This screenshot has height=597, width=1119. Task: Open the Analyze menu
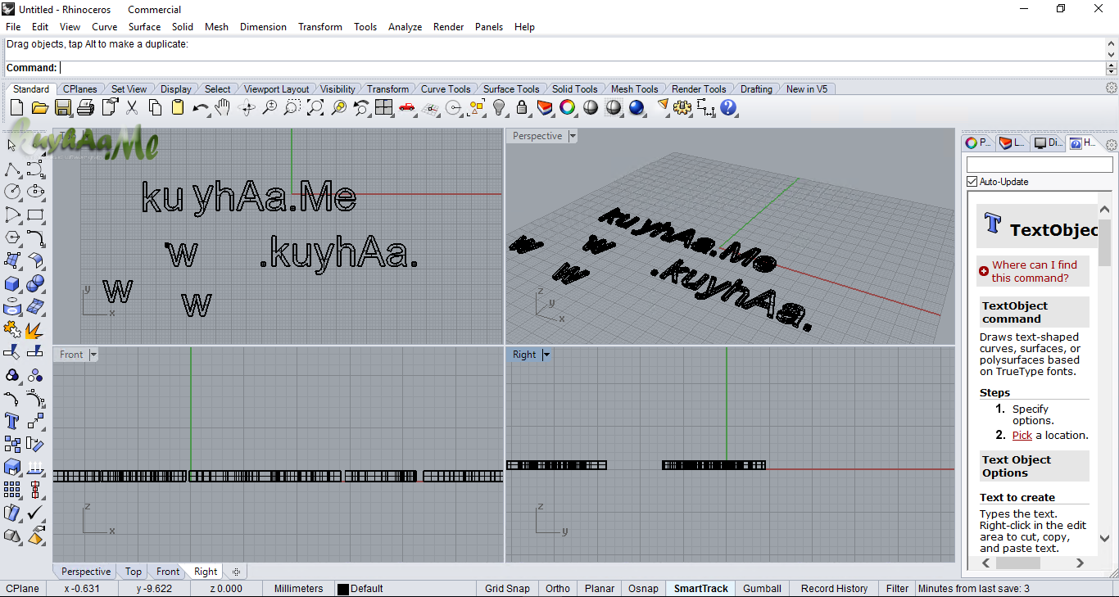pos(405,27)
